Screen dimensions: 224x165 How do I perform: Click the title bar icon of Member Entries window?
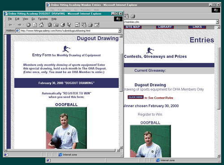(x=48, y=5)
